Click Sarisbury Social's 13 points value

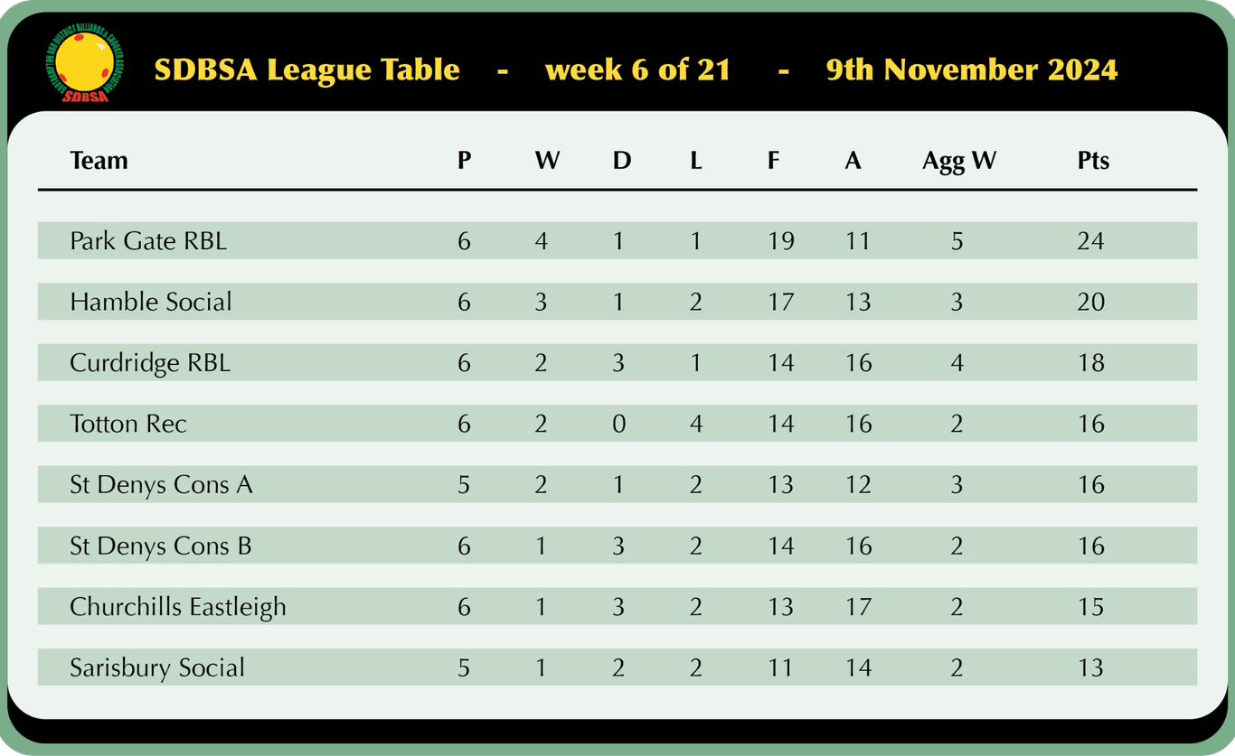(x=1091, y=668)
